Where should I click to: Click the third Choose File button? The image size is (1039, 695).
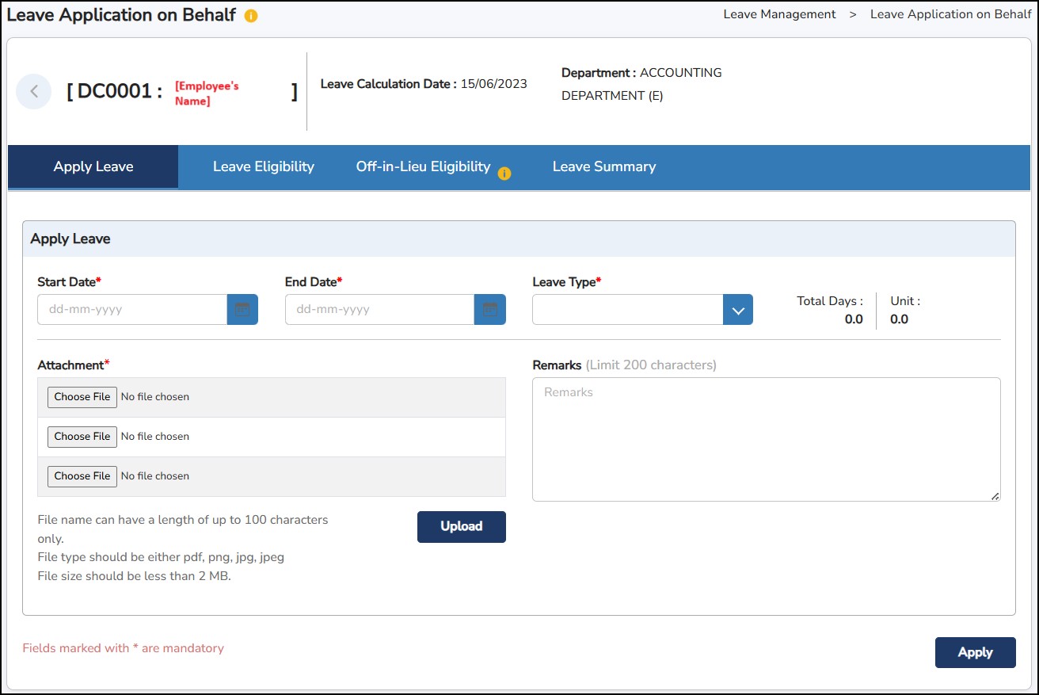tap(82, 476)
